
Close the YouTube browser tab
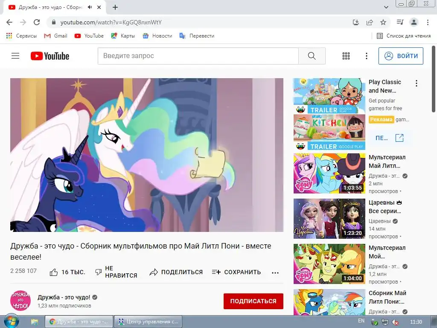pos(99,7)
